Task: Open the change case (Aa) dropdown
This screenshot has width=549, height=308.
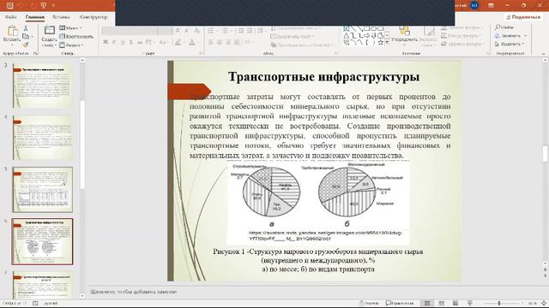Action: click(x=163, y=42)
